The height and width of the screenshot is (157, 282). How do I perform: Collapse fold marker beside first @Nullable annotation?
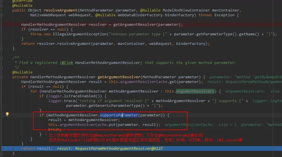tap(1, 6)
